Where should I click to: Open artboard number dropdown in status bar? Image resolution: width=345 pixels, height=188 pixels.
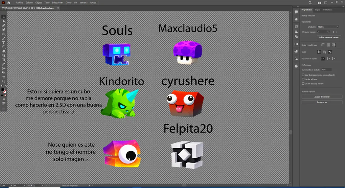42,186
